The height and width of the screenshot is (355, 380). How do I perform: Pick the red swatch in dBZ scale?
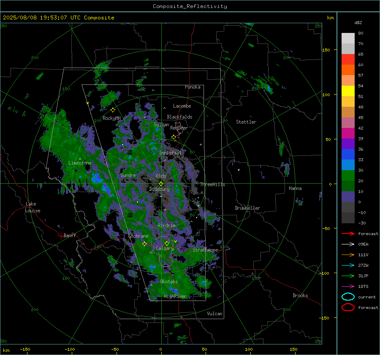pos(348,60)
